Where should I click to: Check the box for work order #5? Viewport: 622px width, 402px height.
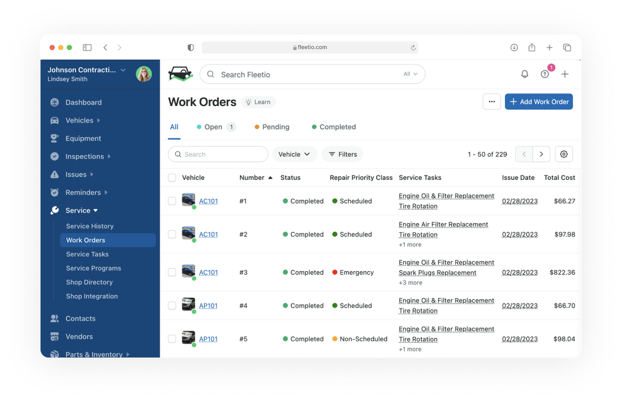pos(172,339)
